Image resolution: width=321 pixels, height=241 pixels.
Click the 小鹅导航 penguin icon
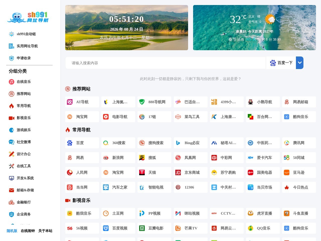click(251, 102)
